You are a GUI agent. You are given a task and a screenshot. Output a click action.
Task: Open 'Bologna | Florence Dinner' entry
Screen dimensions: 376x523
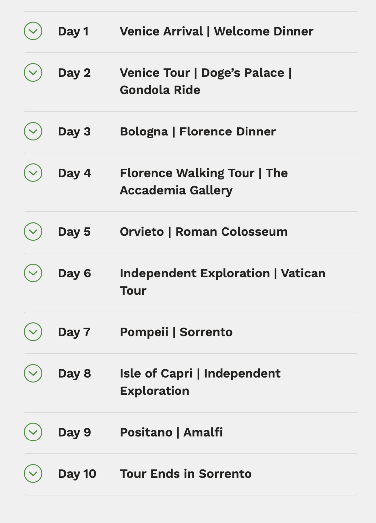(198, 132)
